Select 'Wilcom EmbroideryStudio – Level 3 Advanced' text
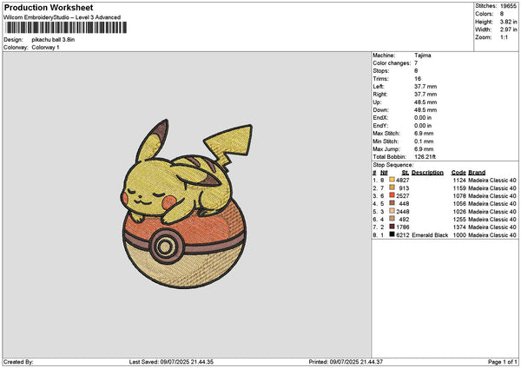Image resolution: width=521 pixels, height=368 pixels. 63,17
